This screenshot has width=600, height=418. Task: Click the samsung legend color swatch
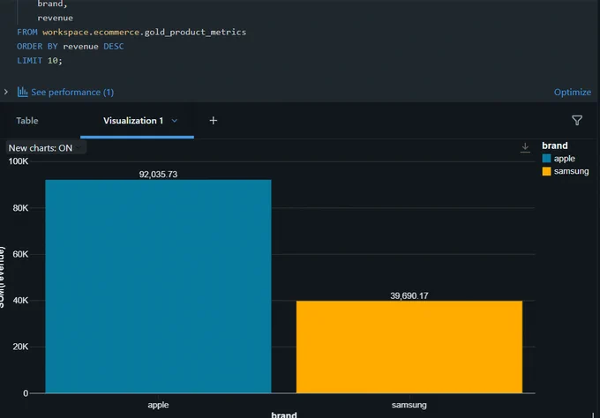(x=546, y=171)
